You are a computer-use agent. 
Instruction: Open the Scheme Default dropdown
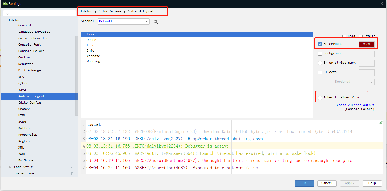point(124,21)
